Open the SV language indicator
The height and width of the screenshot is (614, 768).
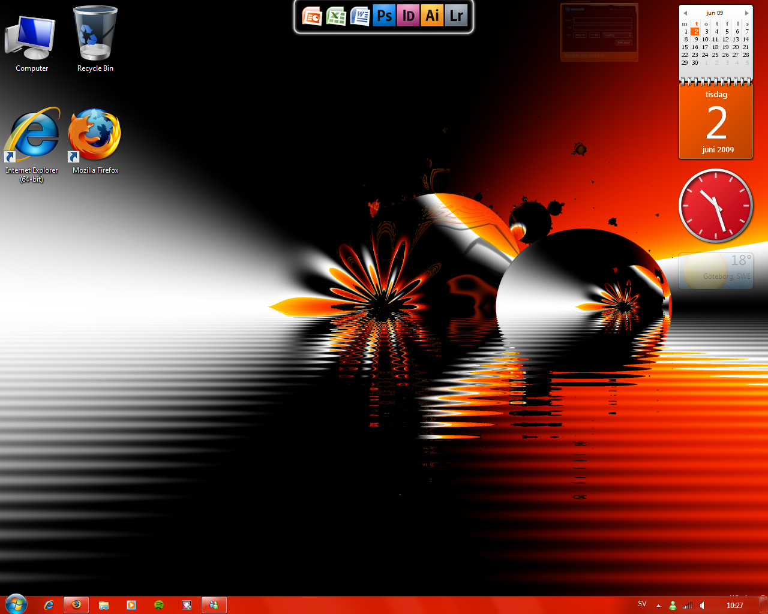click(642, 604)
